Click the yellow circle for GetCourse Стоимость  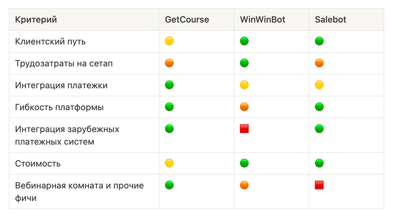(169, 163)
